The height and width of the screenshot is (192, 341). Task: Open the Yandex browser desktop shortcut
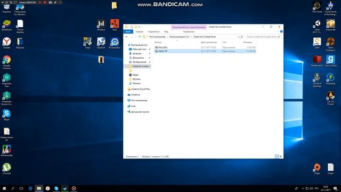(6, 43)
